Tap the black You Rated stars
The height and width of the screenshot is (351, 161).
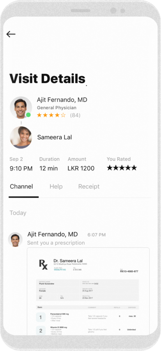[122, 168]
